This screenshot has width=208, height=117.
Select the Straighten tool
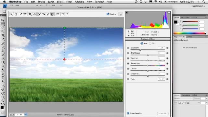pyautogui.click(x=34, y=14)
